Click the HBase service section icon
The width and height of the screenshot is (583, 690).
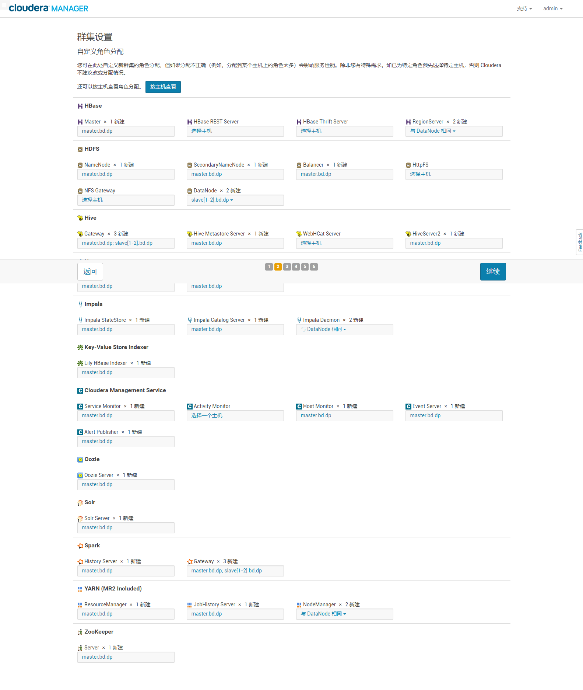point(80,106)
